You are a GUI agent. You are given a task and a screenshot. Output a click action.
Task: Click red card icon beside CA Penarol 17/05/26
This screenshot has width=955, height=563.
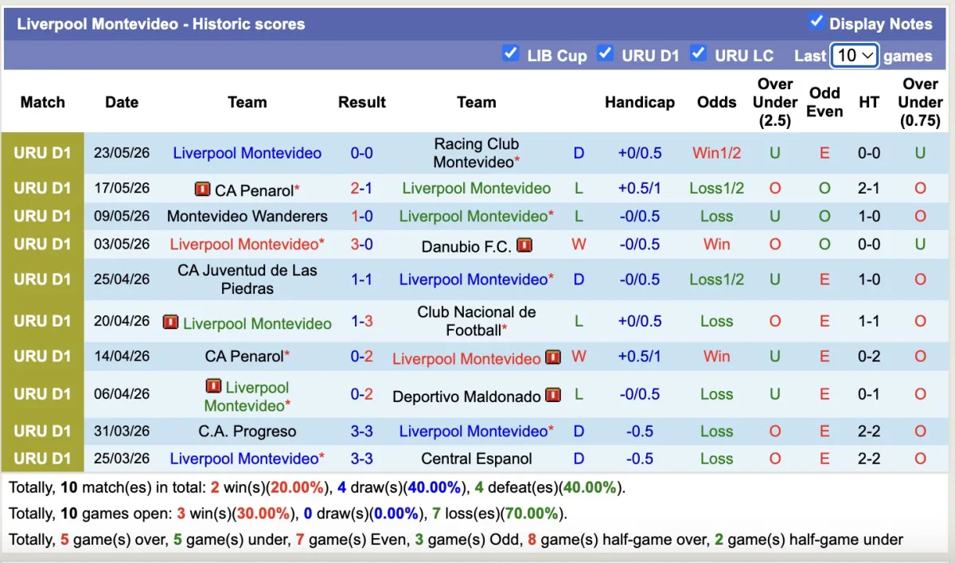[202, 190]
